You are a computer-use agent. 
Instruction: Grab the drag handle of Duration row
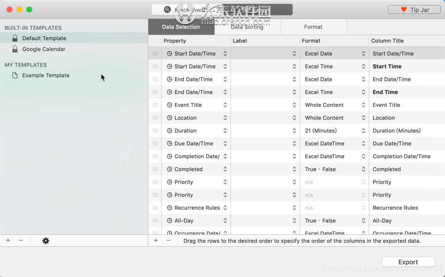coord(155,131)
